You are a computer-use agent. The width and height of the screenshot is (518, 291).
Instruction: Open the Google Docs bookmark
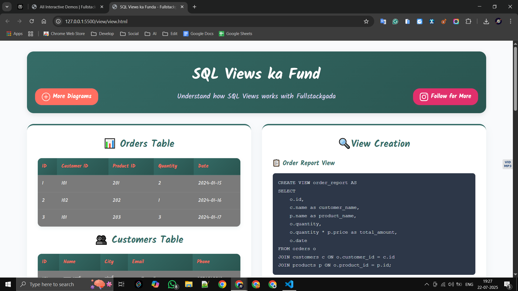(x=198, y=34)
